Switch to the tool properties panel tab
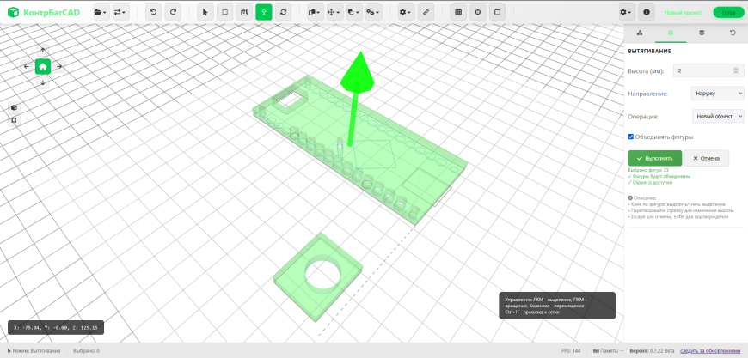This screenshot has width=748, height=358. 671,33
